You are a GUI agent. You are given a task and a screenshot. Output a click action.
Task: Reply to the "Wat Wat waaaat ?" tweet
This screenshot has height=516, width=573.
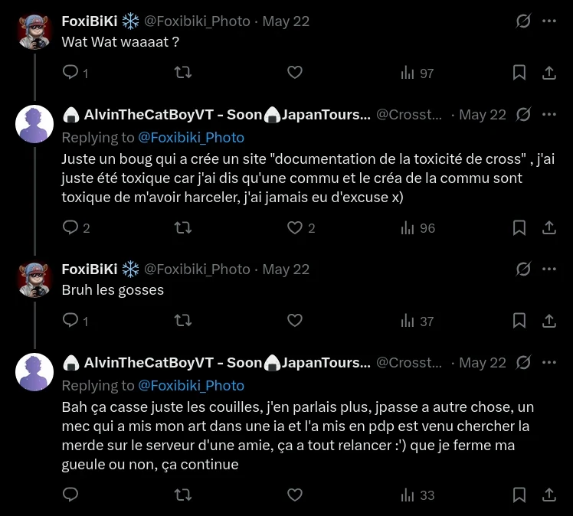pos(70,73)
